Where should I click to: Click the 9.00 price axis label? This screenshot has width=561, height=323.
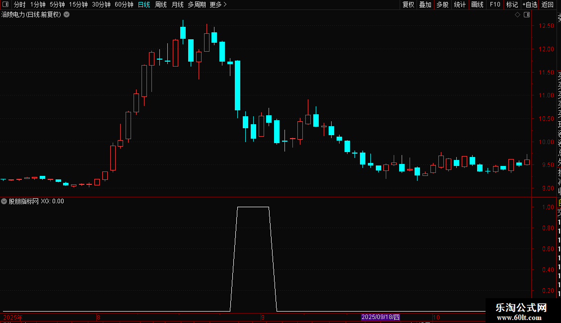point(548,188)
